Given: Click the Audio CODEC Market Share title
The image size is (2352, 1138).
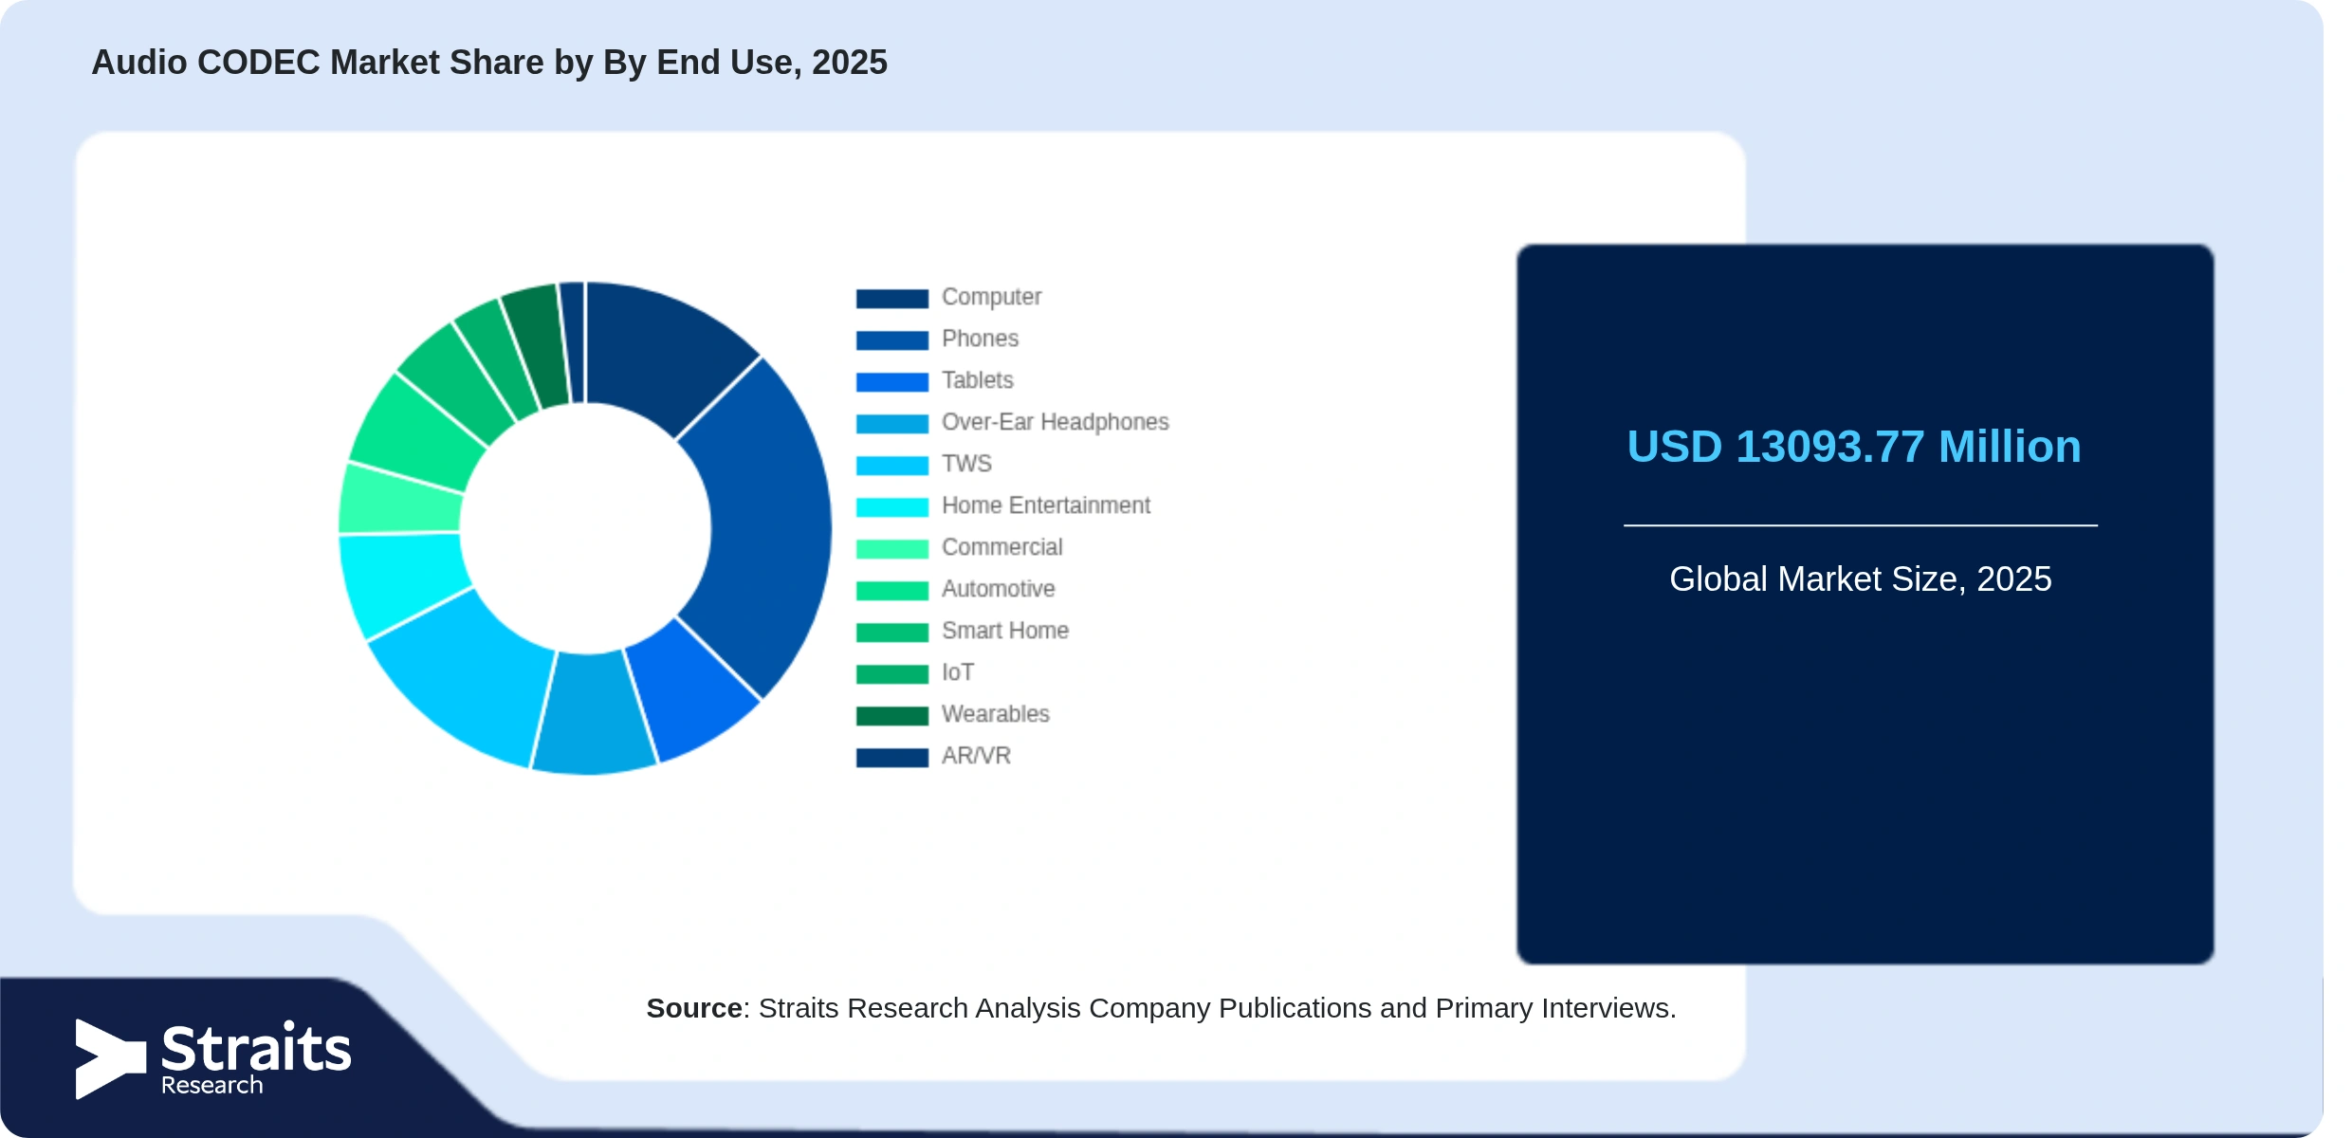Looking at the screenshot, I should (489, 63).
